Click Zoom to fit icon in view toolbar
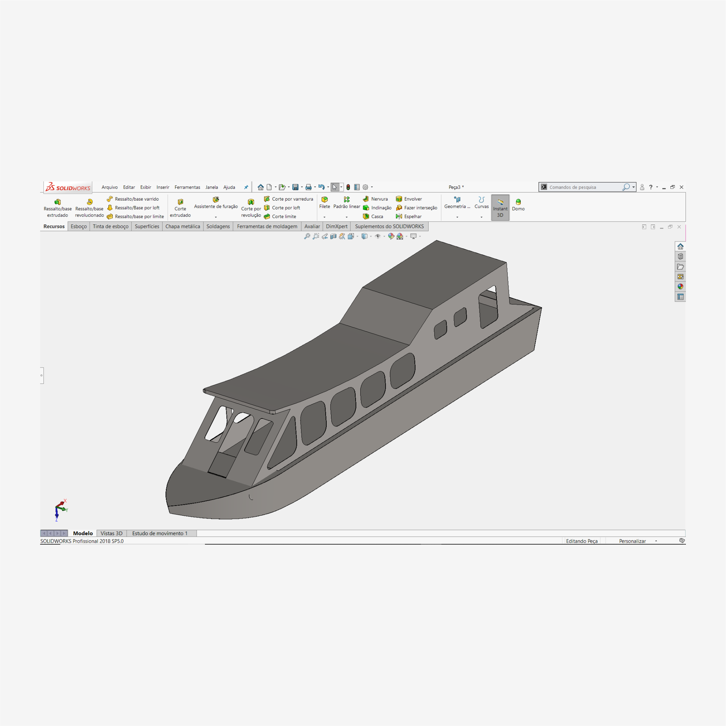 pyautogui.click(x=307, y=236)
